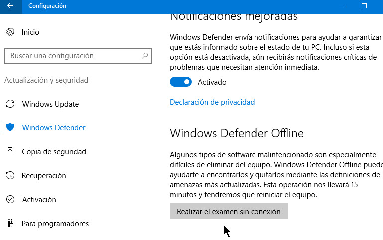Image resolution: width=383 pixels, height=240 pixels.
Task: Open Windows Update via its refresh icon
Action: click(x=10, y=104)
